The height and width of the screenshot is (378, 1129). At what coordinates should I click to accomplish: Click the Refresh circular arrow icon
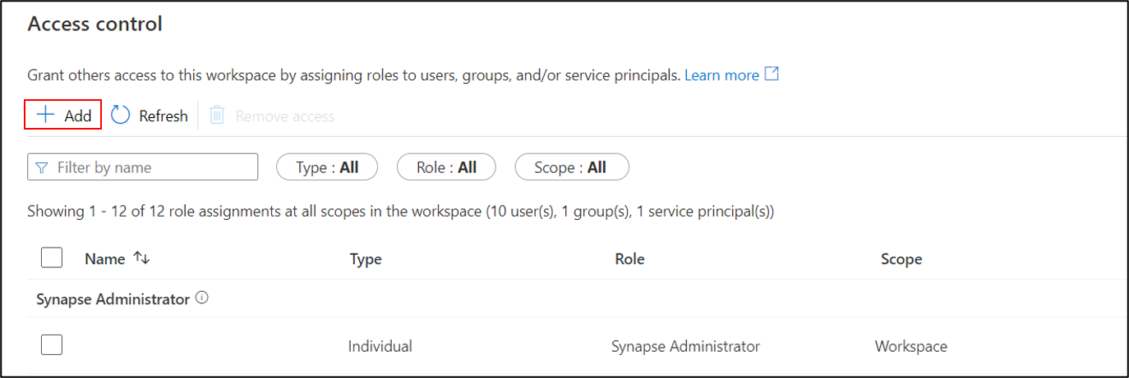pyautogui.click(x=121, y=116)
